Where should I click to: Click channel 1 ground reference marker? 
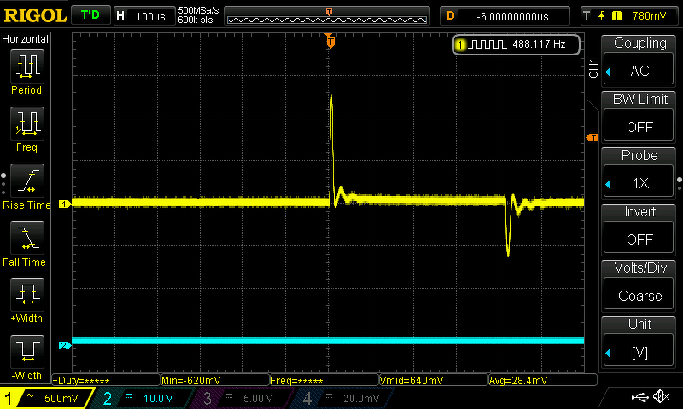pos(65,204)
